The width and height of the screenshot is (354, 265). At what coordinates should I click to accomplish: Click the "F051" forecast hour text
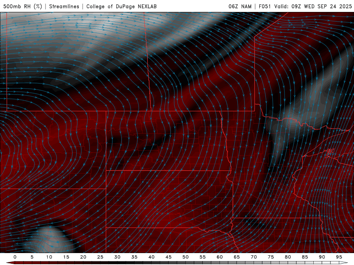pos(265,6)
